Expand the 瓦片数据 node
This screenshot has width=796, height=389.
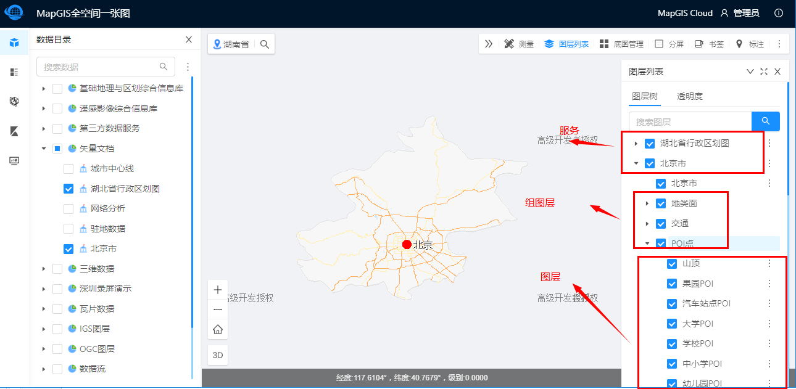tap(44, 309)
